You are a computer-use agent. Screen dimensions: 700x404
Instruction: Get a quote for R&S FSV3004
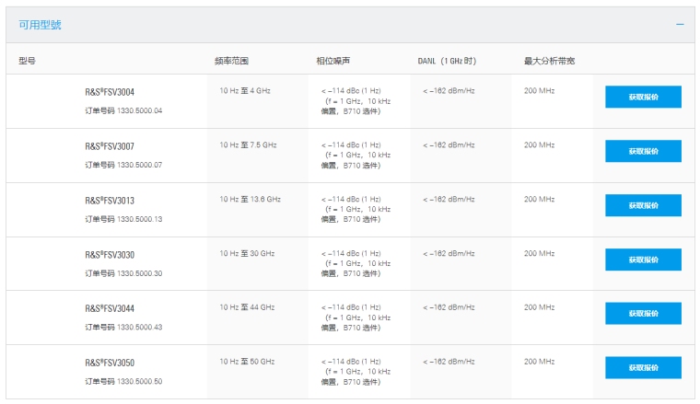[643, 97]
